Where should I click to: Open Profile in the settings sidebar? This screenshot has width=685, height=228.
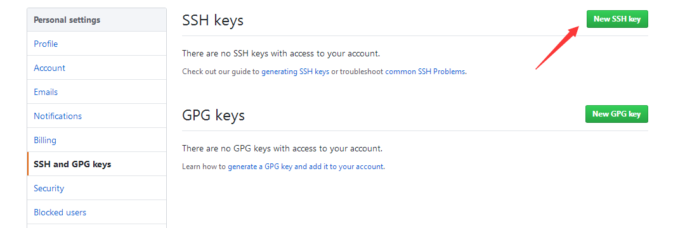(96, 44)
